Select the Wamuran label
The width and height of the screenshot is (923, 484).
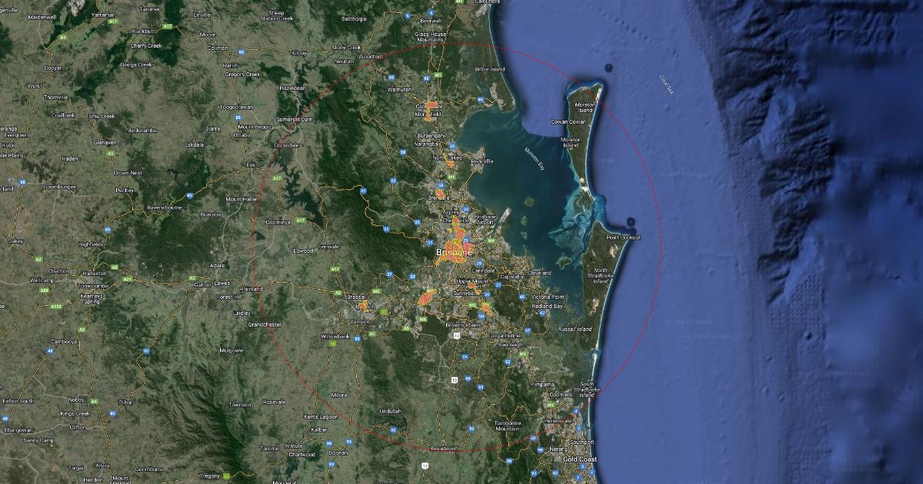[x=399, y=89]
